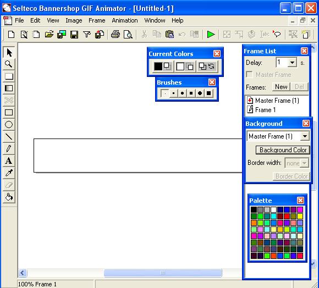Image resolution: width=319 pixels, height=288 pixels.
Task: Open the Animation menu
Action: pos(125,20)
